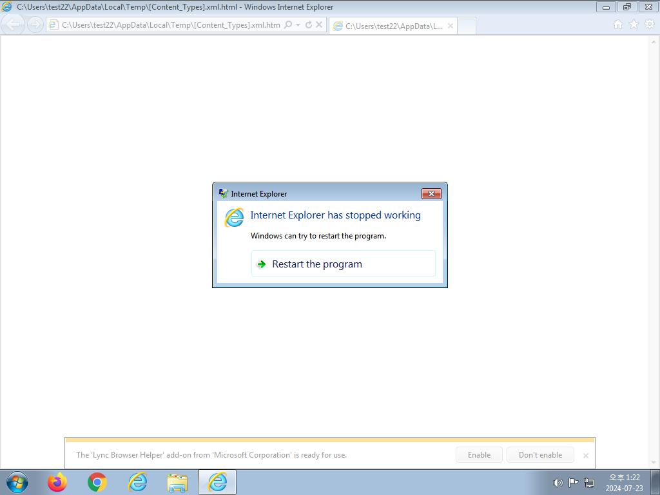
Task: Click the page icon in the address bar
Action: [x=53, y=25]
